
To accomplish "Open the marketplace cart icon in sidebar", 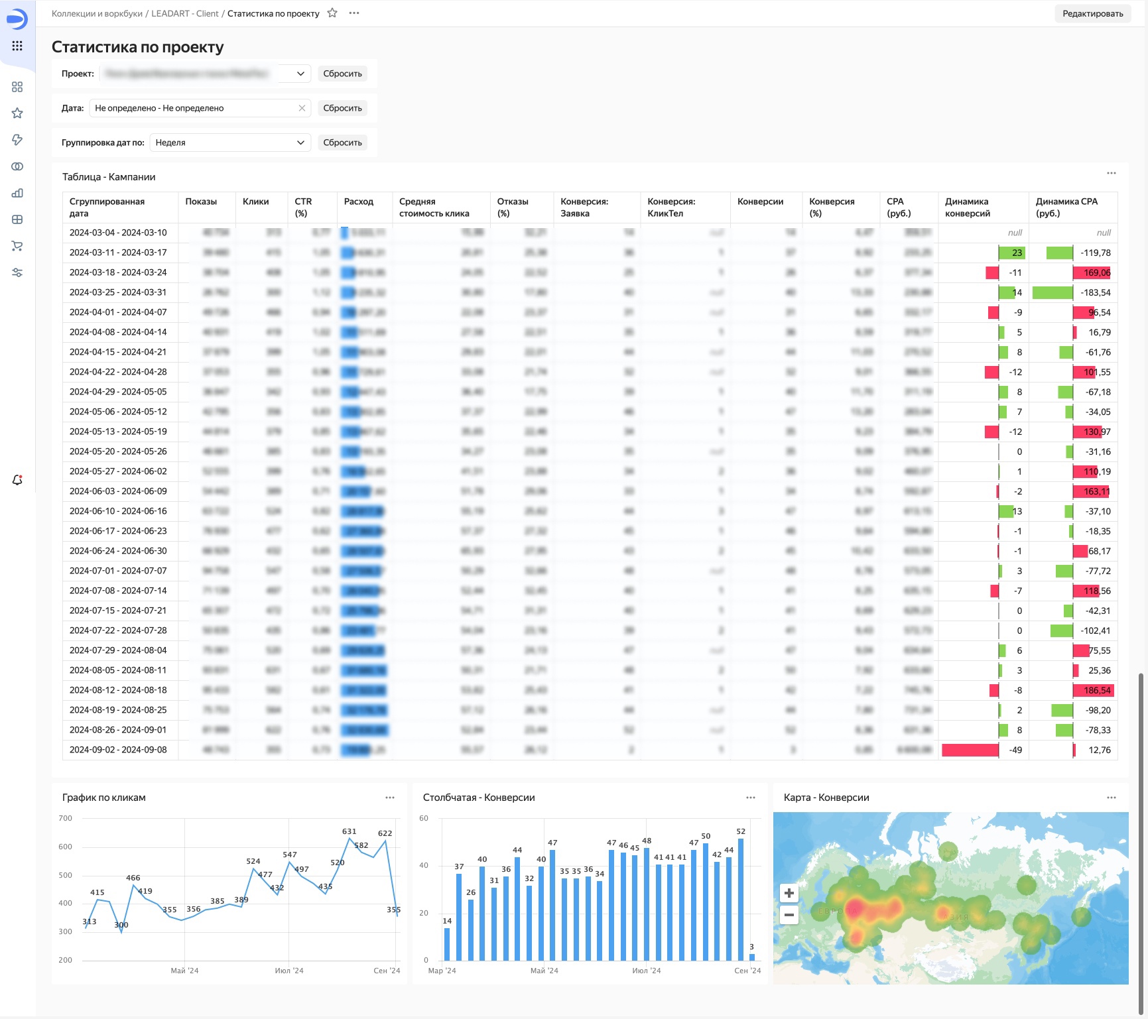I will (17, 246).
